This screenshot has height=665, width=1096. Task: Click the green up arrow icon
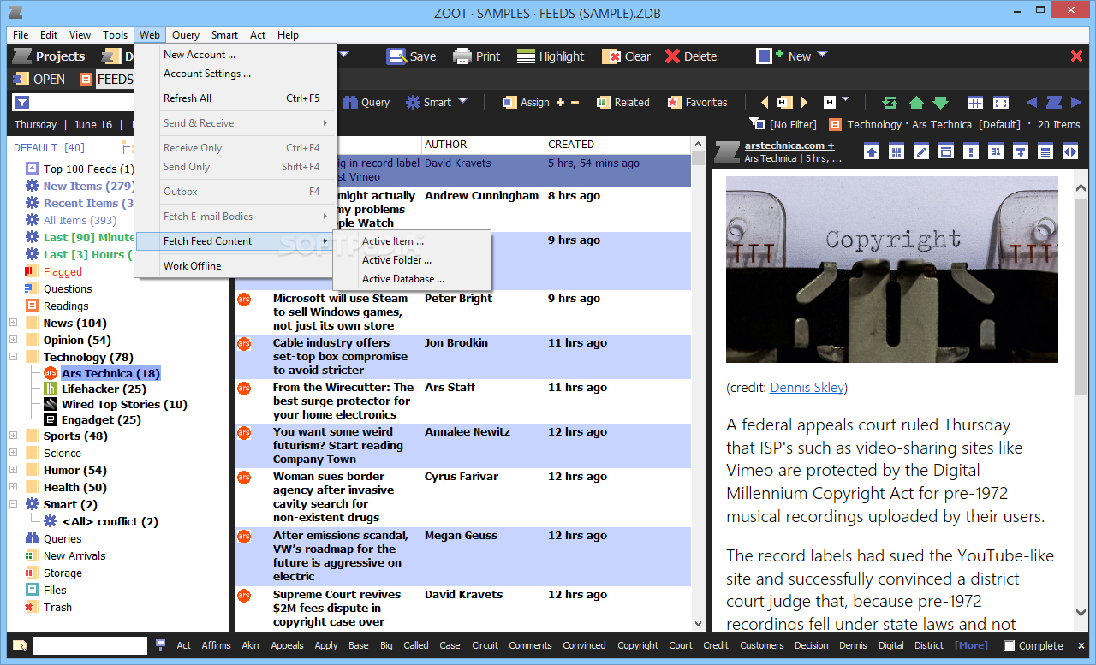tap(916, 103)
